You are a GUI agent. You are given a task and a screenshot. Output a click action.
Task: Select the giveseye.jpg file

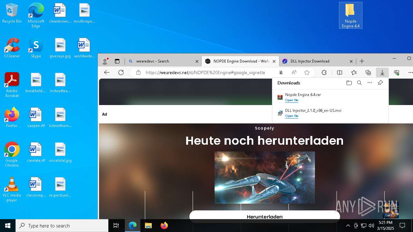click(60, 48)
